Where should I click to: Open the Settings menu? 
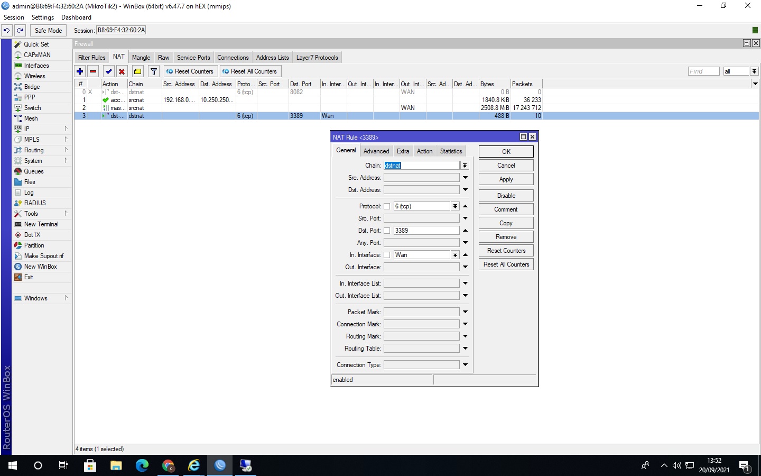coord(42,17)
